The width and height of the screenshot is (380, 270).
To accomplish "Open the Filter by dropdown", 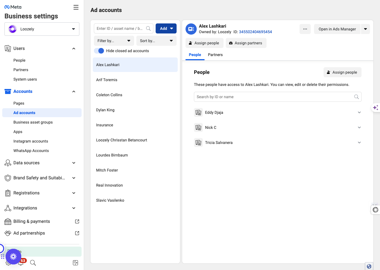I will [114, 41].
